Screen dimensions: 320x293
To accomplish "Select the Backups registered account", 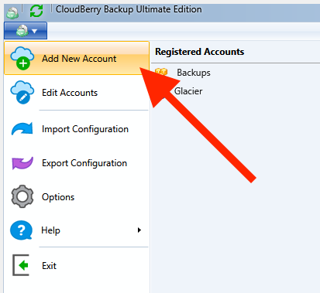I will pyautogui.click(x=194, y=73).
